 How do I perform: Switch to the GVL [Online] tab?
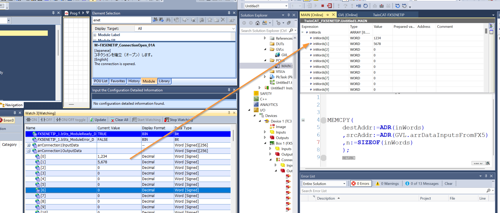[x=347, y=15]
